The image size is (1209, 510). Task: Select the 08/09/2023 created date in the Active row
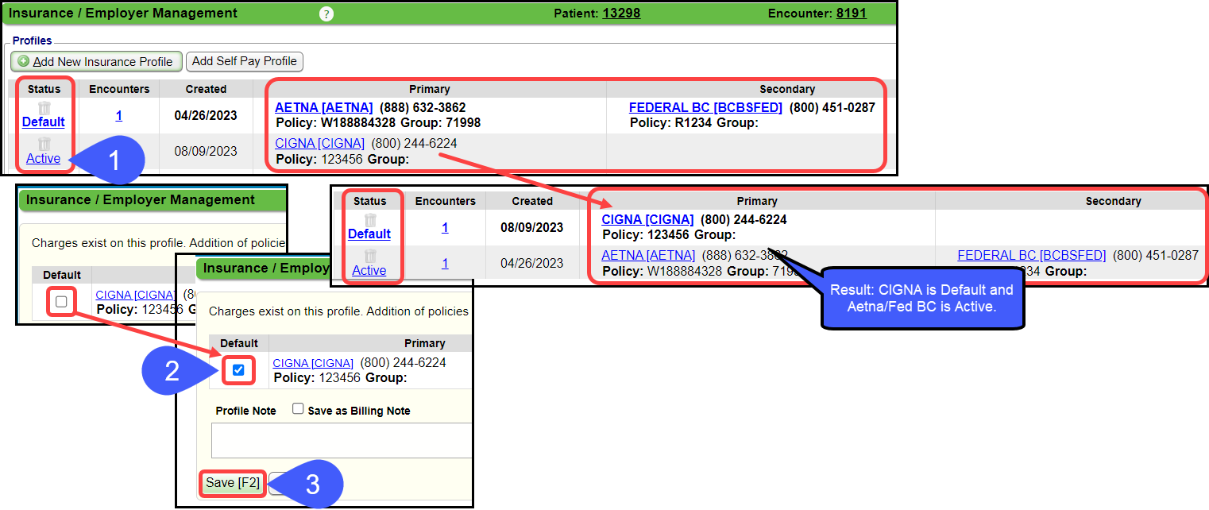point(206,152)
